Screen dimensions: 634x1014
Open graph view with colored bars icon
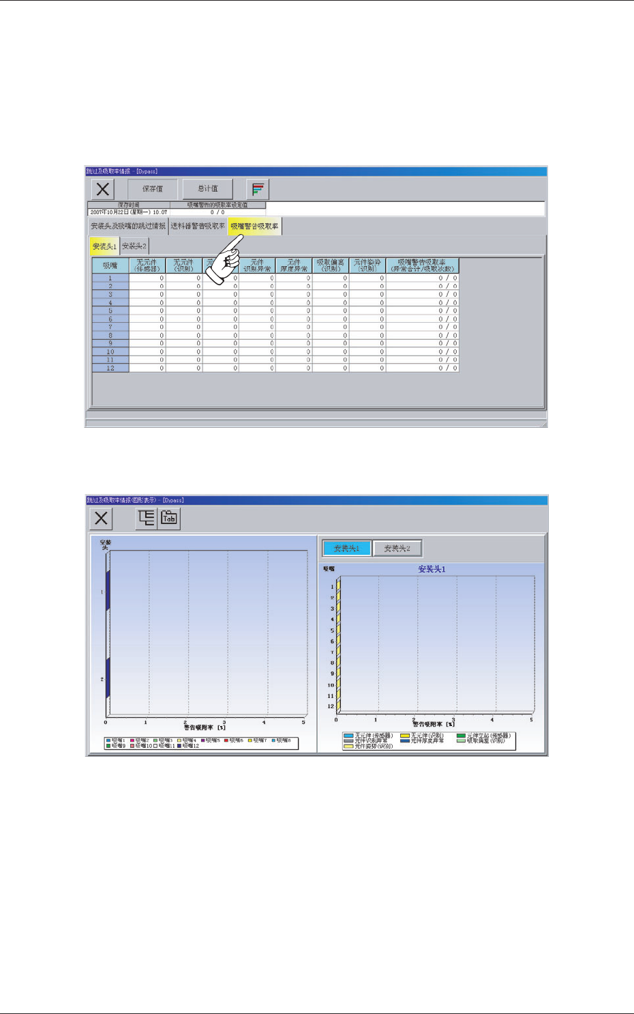(x=258, y=189)
